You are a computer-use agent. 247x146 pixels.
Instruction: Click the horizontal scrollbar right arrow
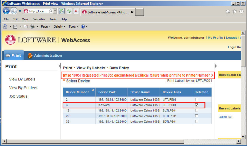[239, 141]
